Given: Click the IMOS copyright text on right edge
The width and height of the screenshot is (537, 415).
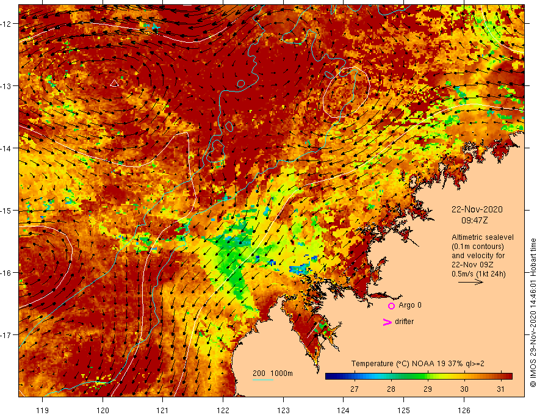Looking at the screenshot, I should click(x=533, y=312).
